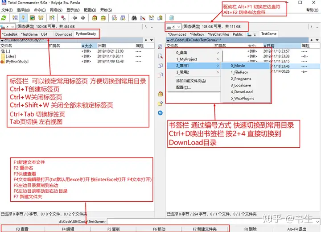
Task: Switch to the UE4 tab in left panel
Action: [x=44, y=34]
